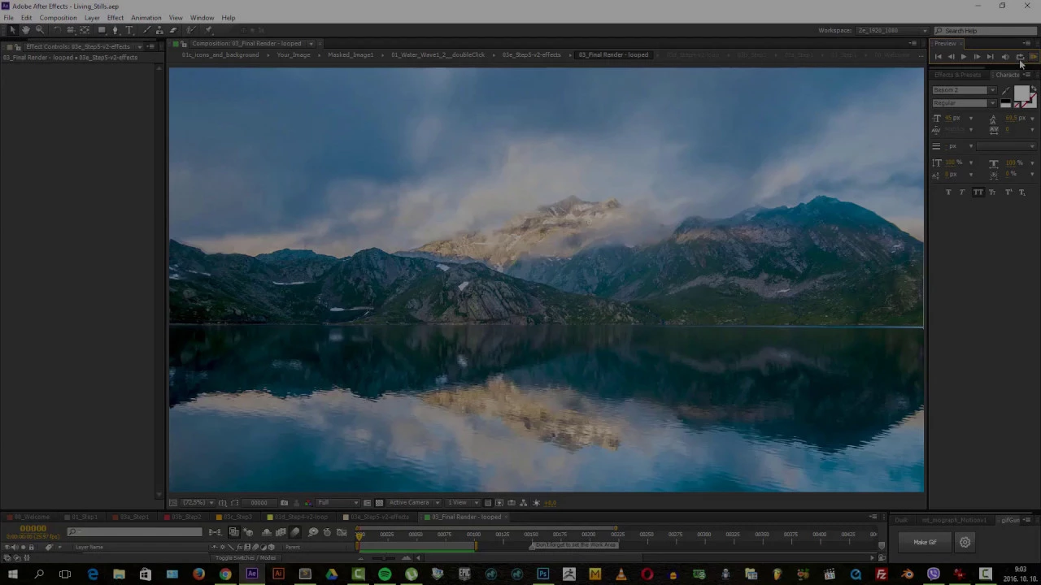Toggle loop option in Preview panel
This screenshot has width=1041, height=585.
1020,57
